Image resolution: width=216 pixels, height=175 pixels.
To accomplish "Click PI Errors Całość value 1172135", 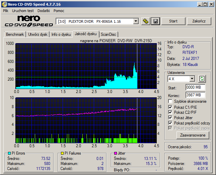I will click(x=43, y=169).
